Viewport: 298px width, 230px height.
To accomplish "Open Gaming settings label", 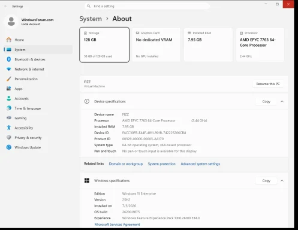I will click(x=20, y=118).
